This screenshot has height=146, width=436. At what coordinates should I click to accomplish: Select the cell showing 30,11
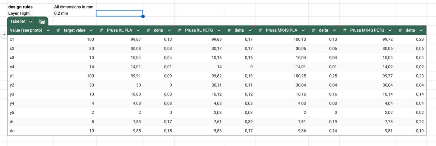(x=199, y=85)
